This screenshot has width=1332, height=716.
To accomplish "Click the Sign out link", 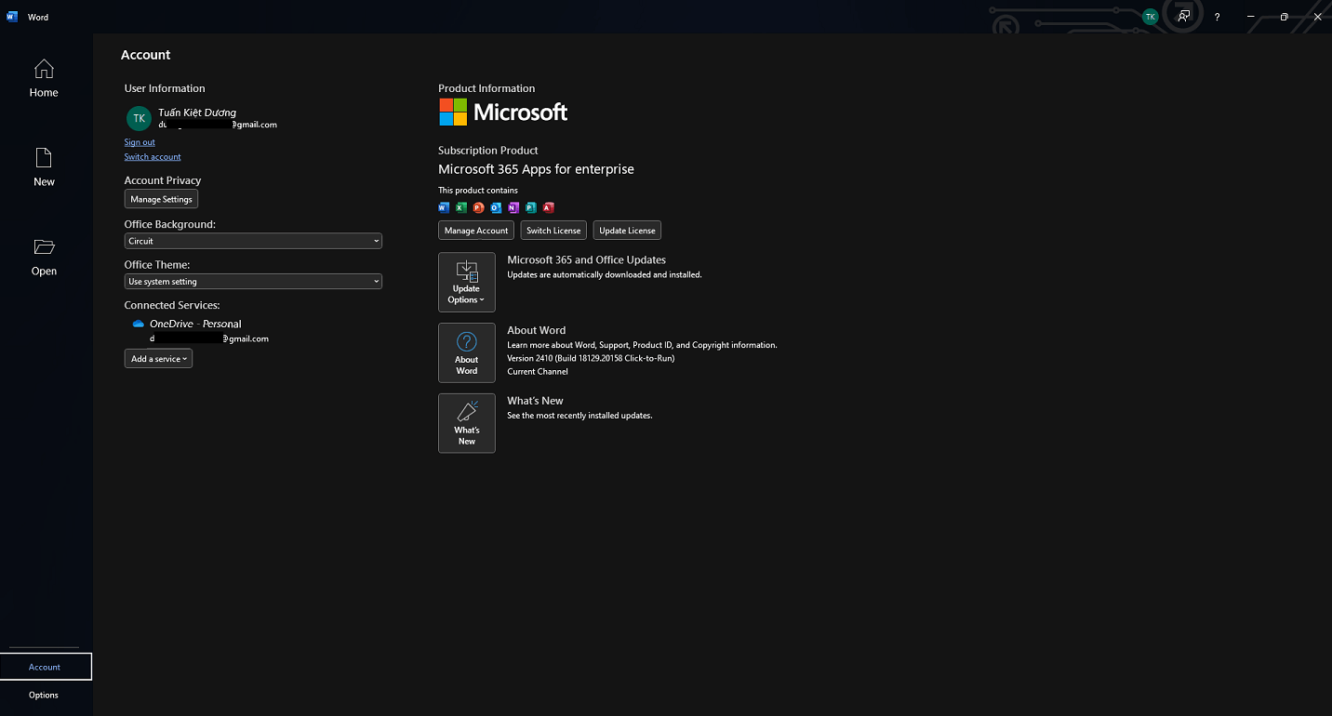I will pyautogui.click(x=140, y=142).
